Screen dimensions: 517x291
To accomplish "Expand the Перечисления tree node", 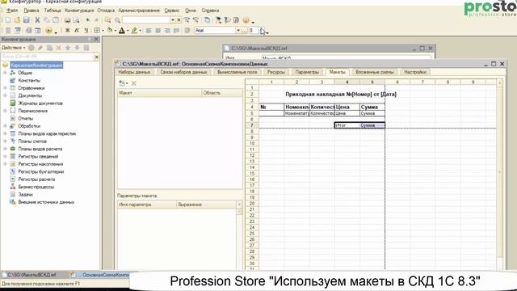I will pos(6,111).
